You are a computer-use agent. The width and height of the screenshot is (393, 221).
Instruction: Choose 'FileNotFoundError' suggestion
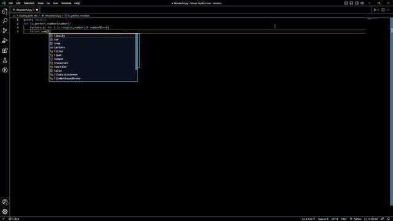[x=92, y=79]
